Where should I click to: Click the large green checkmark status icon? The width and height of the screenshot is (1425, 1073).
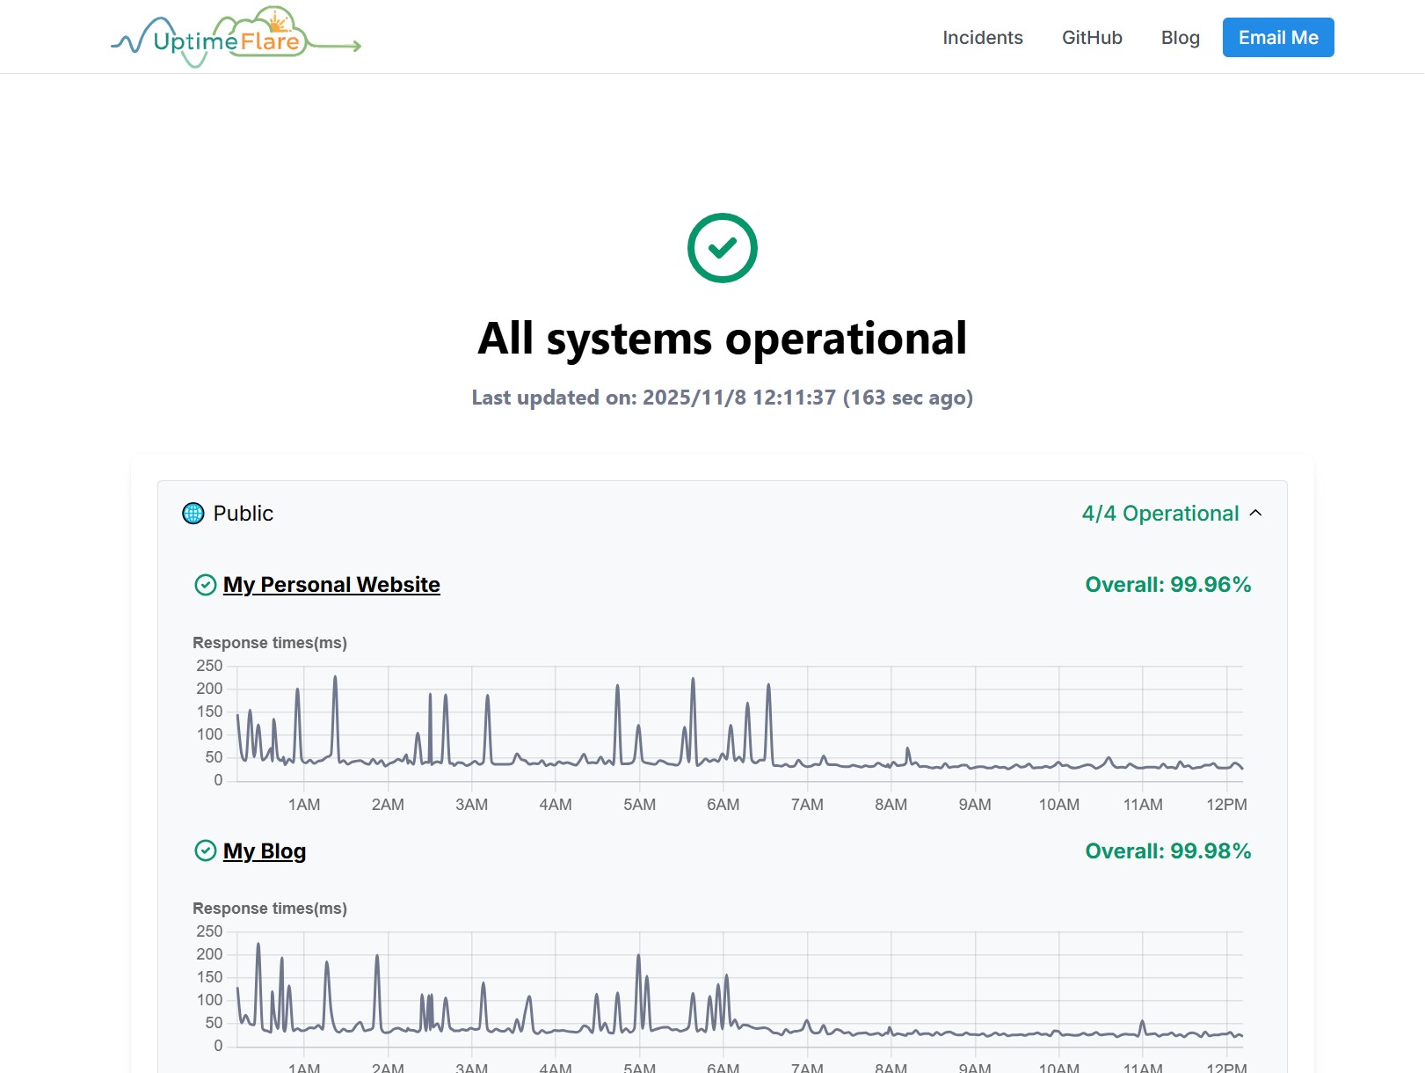pyautogui.click(x=722, y=248)
